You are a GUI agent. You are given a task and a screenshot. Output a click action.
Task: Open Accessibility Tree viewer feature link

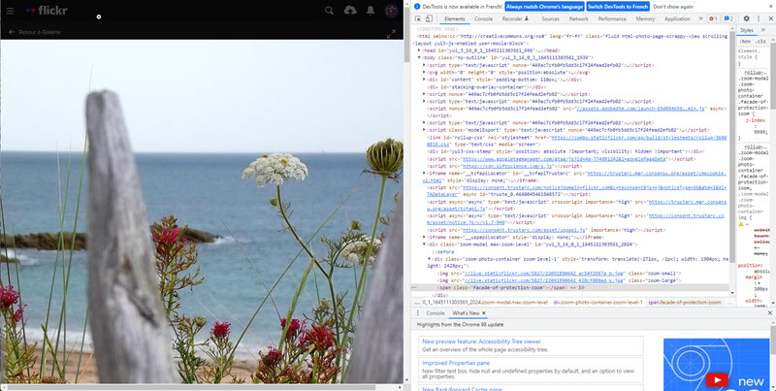coord(481,342)
